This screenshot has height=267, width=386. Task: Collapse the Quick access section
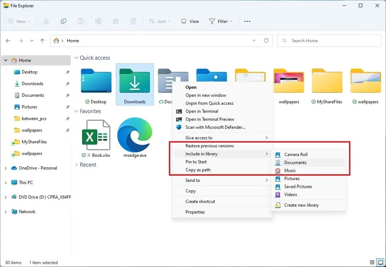click(x=76, y=58)
